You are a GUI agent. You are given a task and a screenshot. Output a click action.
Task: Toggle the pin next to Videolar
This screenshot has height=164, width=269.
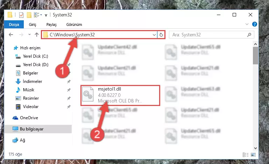(69, 107)
